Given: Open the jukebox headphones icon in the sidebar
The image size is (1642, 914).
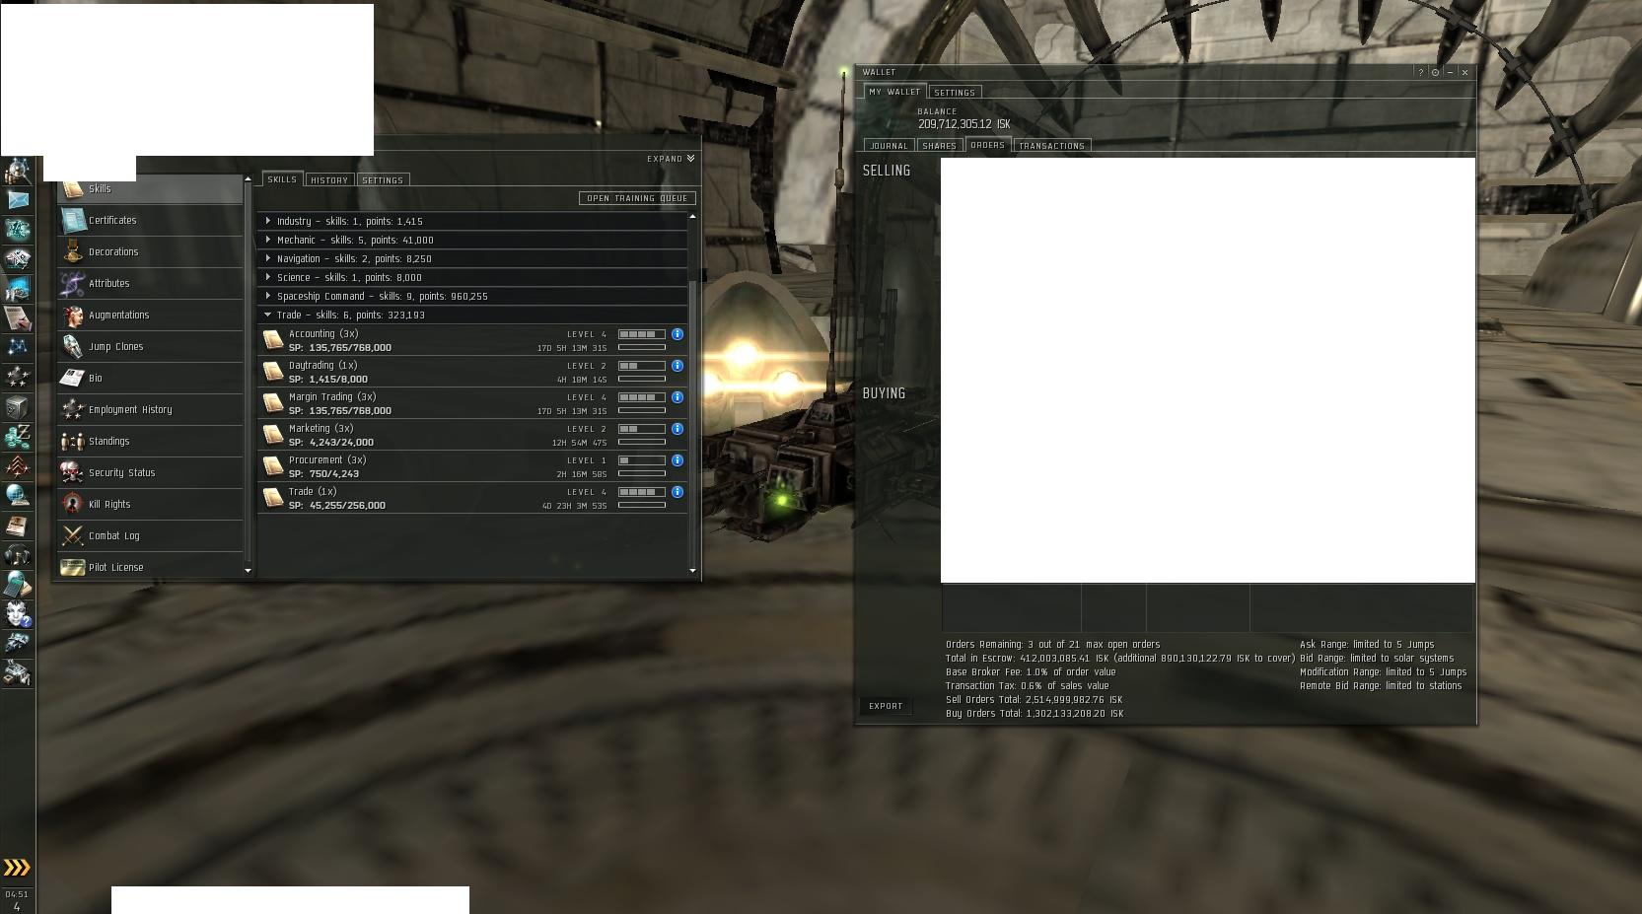Looking at the screenshot, I should (18, 554).
